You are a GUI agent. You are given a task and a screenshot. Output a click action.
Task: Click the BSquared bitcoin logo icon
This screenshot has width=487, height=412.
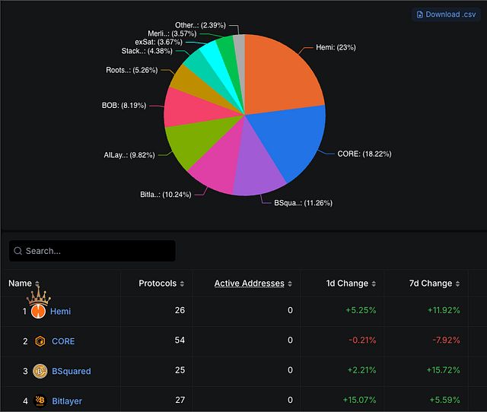(40, 371)
